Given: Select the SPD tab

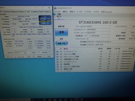Looking at the screenshot, I should tap(28, 12).
